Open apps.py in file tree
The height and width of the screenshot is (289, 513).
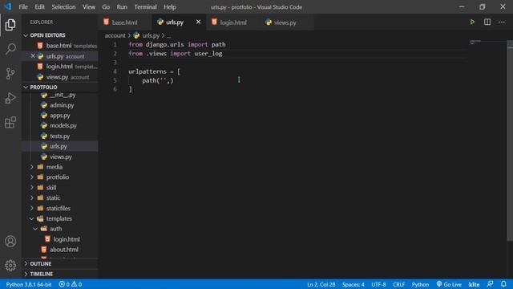click(x=60, y=116)
